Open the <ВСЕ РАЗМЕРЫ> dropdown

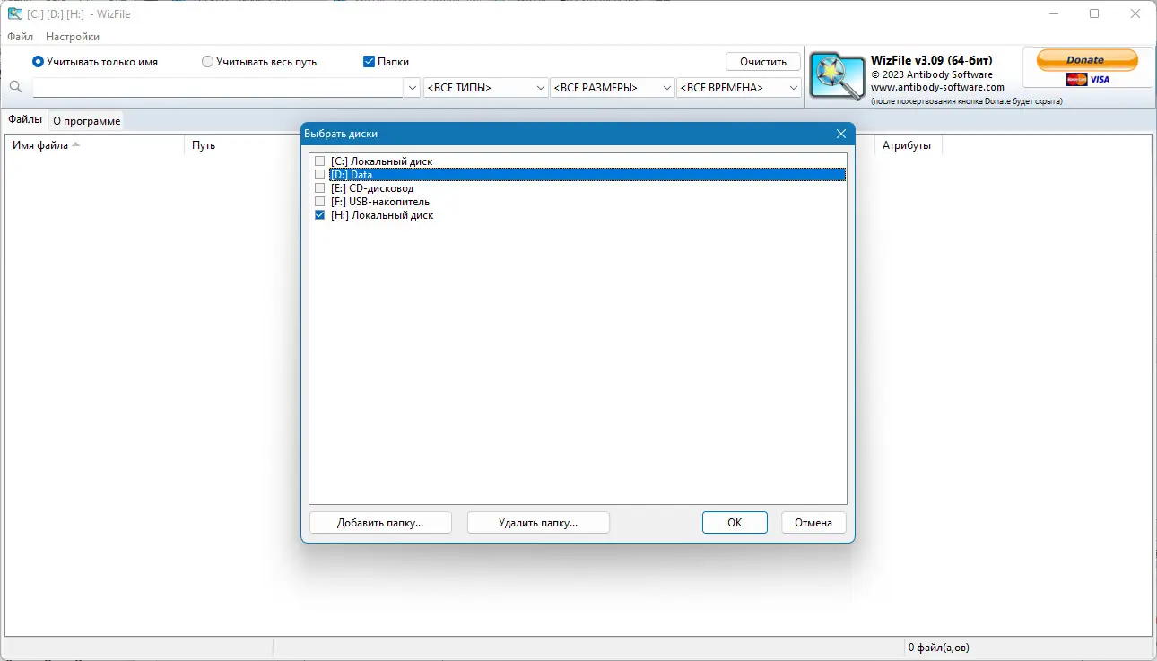[x=613, y=87]
